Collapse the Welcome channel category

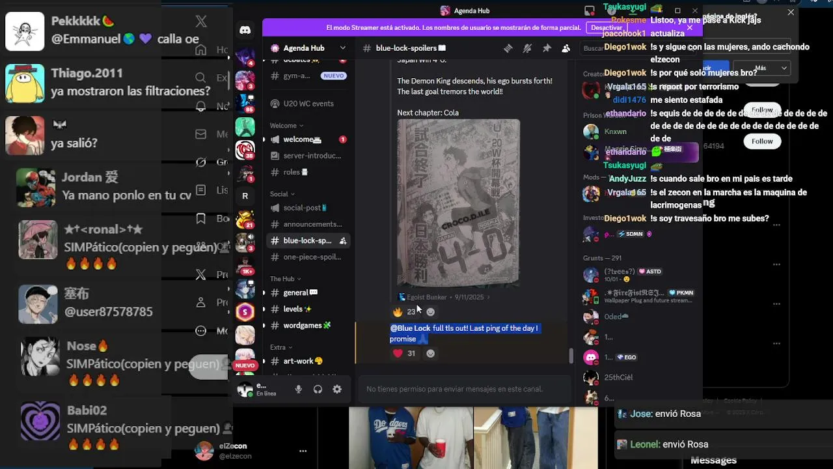(x=287, y=126)
